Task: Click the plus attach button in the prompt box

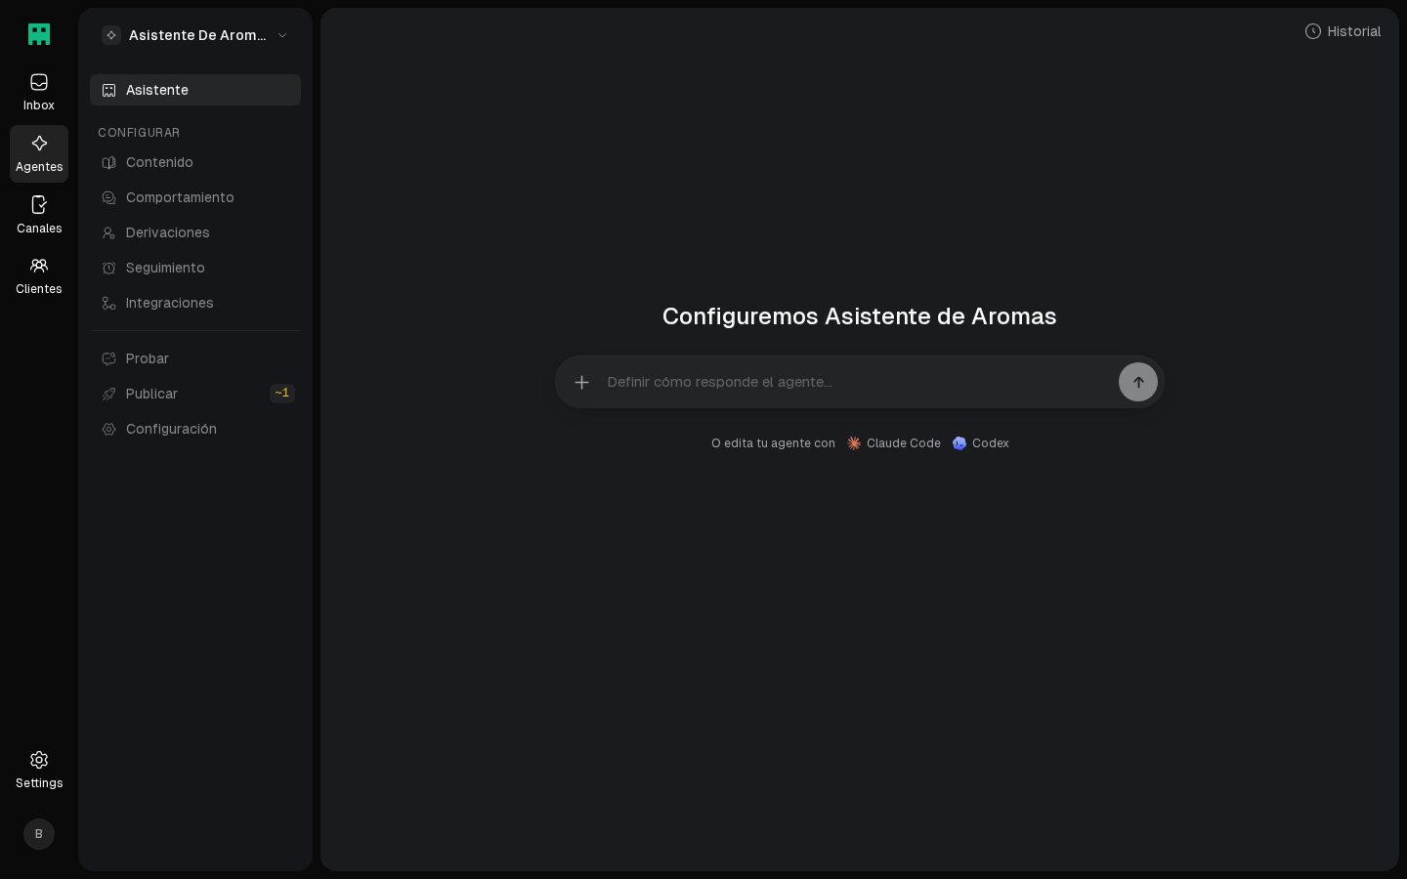Action: click(x=581, y=382)
